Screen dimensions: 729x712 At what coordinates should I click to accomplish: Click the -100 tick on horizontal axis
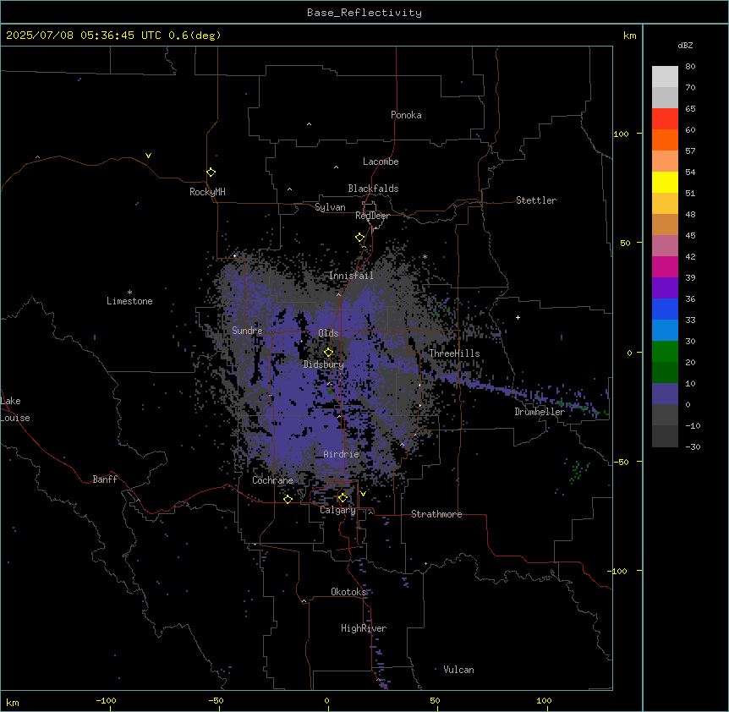106,701
